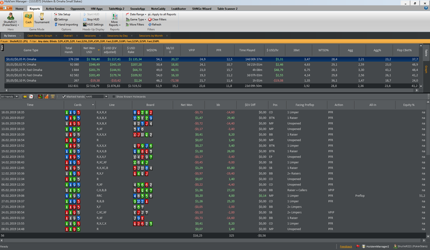Click the trophy icon in hands toolbar

coord(53,97)
